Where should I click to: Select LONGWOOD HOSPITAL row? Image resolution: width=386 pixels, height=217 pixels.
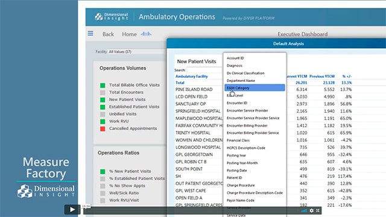[198, 147]
